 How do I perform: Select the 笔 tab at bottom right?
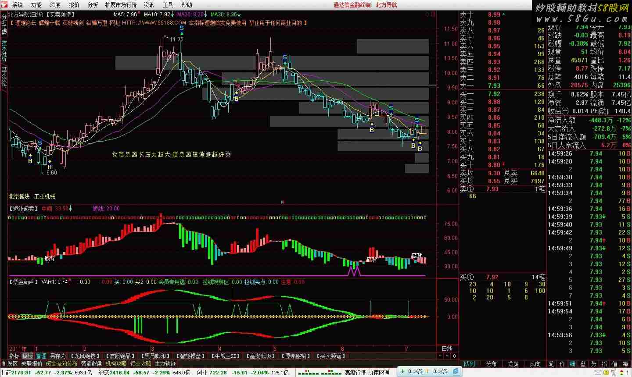pos(552,364)
